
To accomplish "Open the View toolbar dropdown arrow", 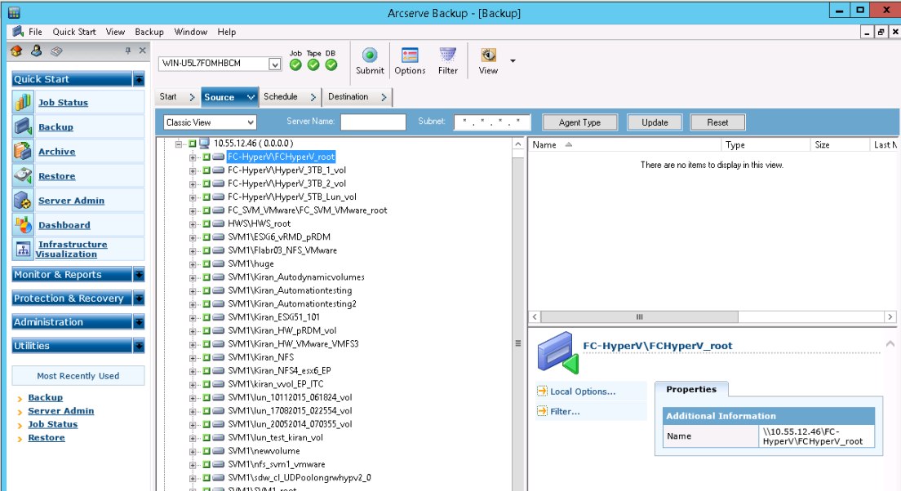I will click(513, 61).
